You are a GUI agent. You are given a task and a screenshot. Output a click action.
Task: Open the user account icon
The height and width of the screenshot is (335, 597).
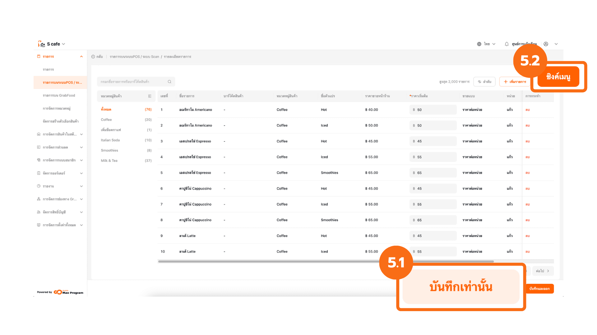[546, 44]
